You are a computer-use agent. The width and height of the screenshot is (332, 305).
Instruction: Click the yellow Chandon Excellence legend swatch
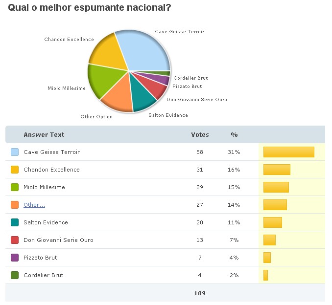15,170
